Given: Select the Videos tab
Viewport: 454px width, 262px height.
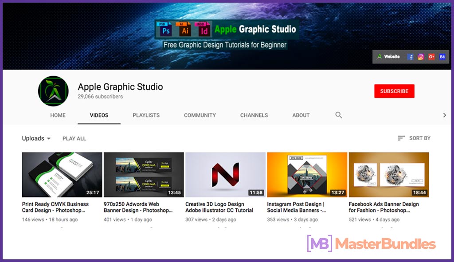Looking at the screenshot, I should [99, 115].
